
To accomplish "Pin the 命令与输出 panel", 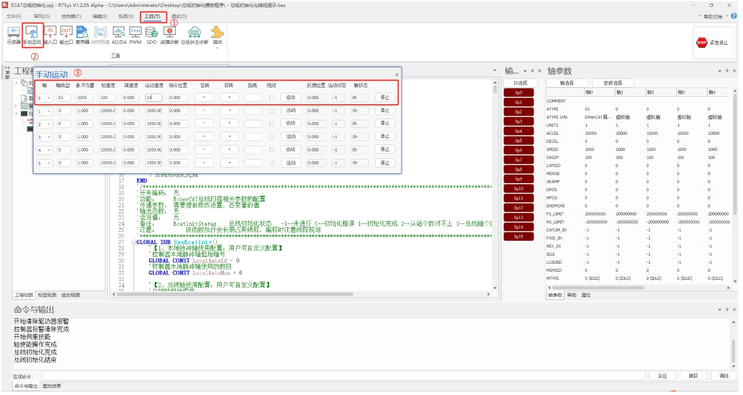I will (727, 310).
